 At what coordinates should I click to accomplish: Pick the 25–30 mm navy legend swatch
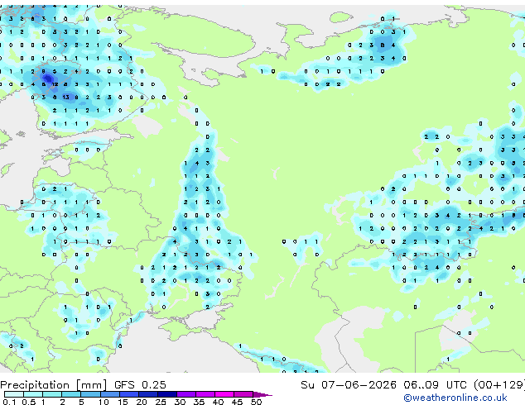click(x=167, y=394)
